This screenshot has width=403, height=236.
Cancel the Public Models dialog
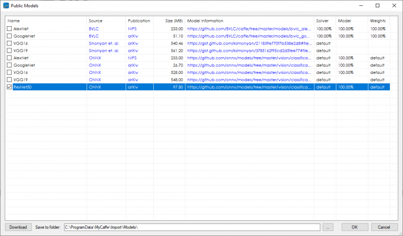(x=384, y=227)
